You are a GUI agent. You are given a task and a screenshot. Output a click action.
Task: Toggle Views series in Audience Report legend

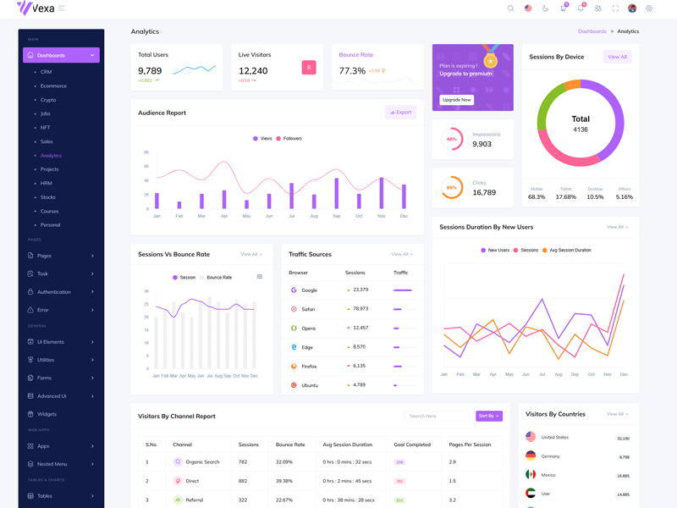pos(263,138)
